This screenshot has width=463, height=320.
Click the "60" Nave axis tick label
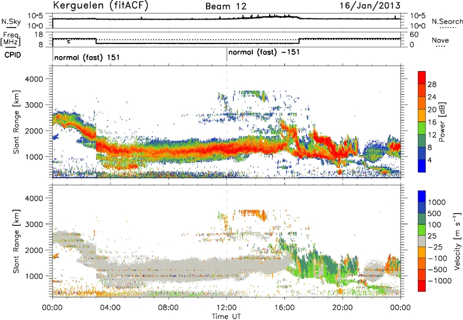tap(414, 35)
